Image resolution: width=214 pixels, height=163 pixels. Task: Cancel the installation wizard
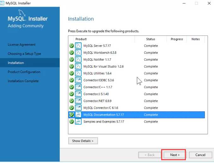(200, 155)
